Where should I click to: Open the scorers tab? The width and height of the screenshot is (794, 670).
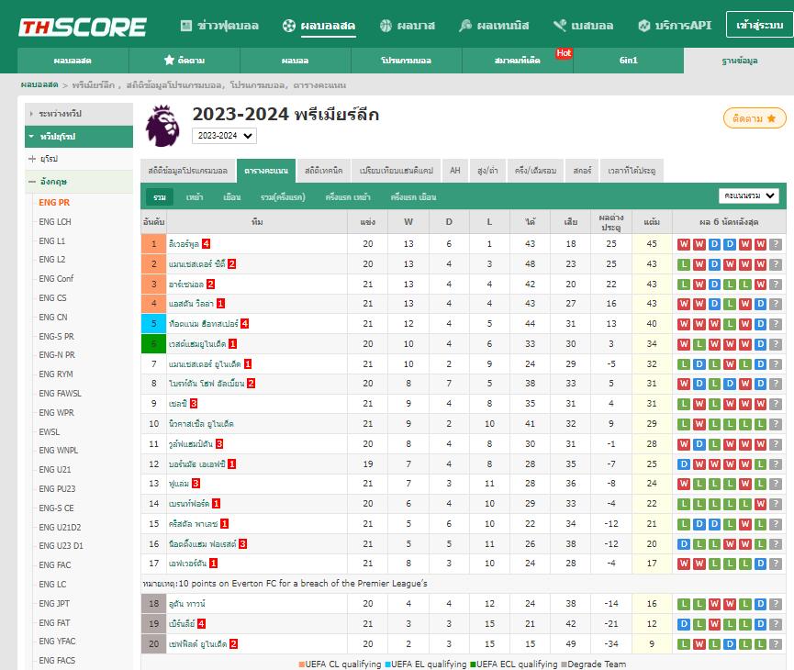(x=582, y=171)
